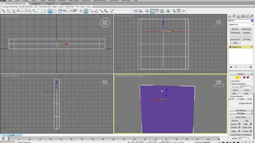Image resolution: width=255 pixels, height=143 pixels.
Task: Click the Mirror tool icon
Action: pos(136,11)
